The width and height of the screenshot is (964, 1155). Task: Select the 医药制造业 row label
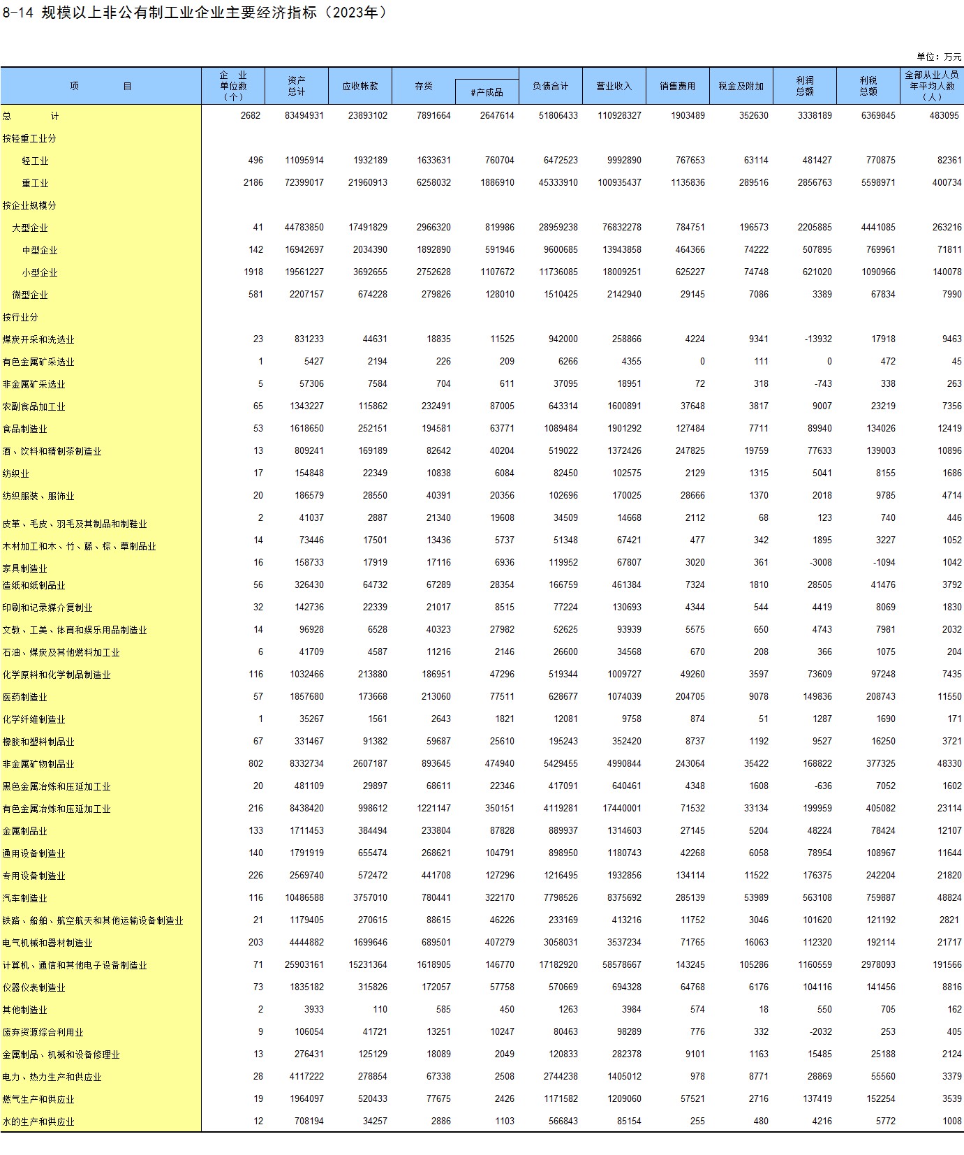coord(24,697)
